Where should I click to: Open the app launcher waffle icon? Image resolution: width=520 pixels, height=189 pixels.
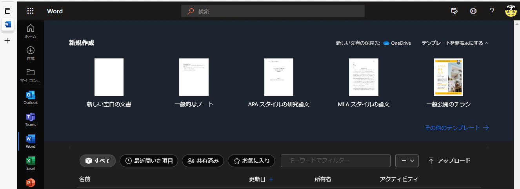point(31,11)
